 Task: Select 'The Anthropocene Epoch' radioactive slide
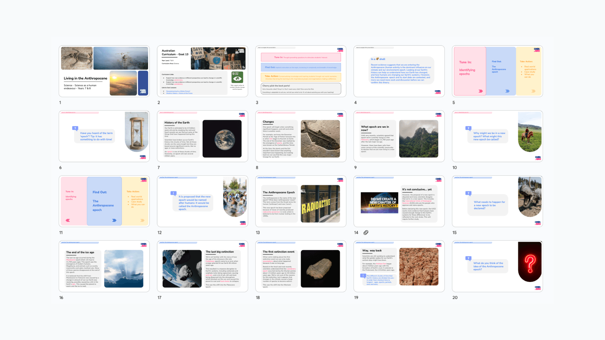click(x=301, y=201)
